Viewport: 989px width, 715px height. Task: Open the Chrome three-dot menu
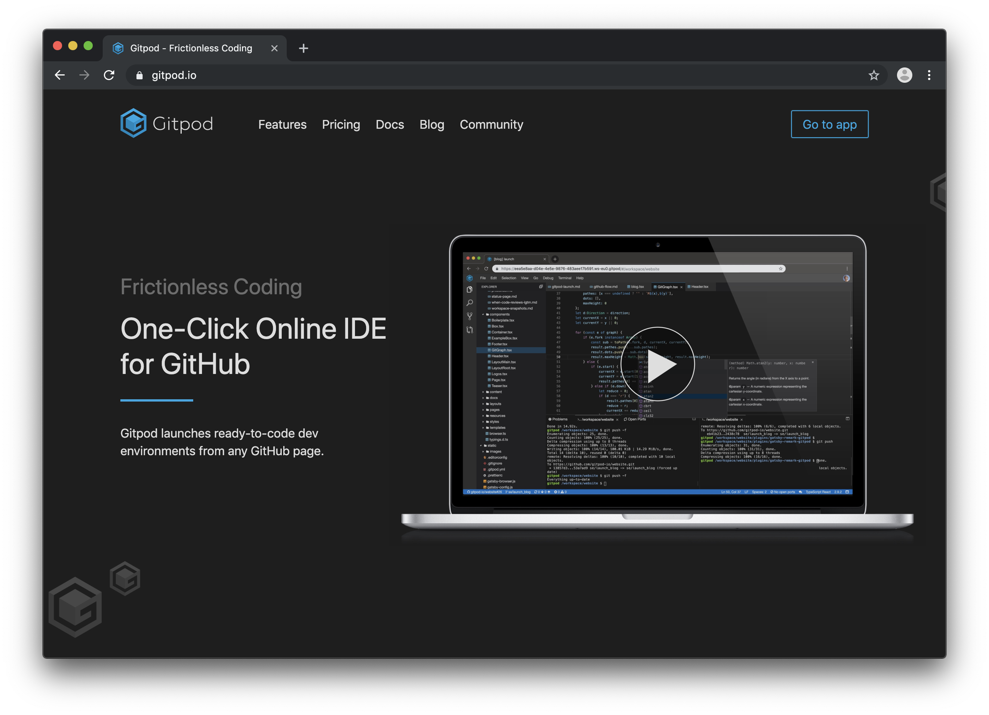[929, 75]
